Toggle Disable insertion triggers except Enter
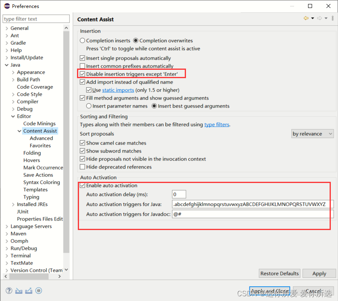The width and height of the screenshot is (338, 301). click(x=82, y=74)
